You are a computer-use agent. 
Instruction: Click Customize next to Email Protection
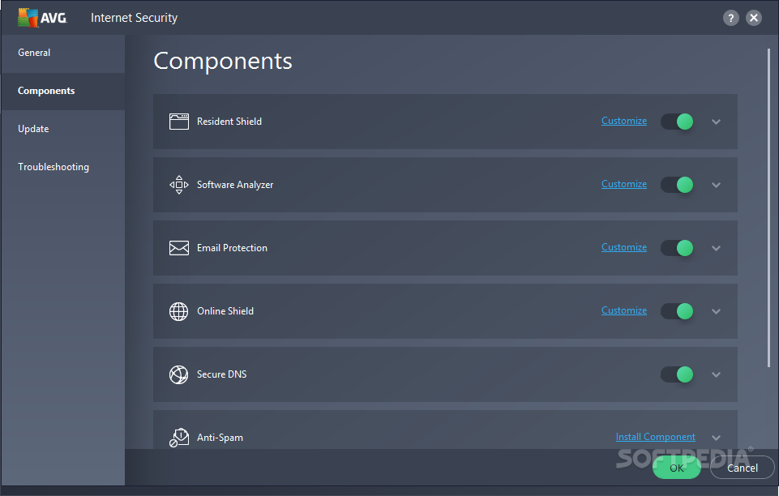(624, 246)
